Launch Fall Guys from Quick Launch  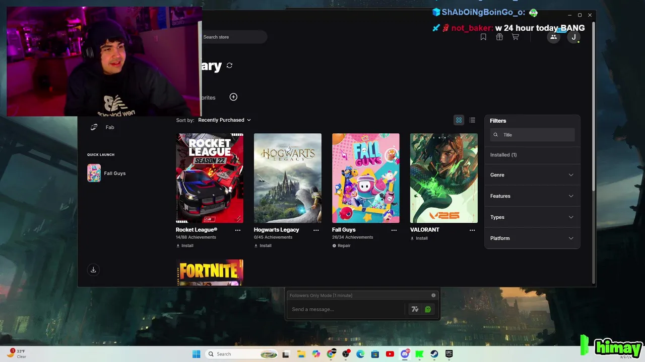106,173
